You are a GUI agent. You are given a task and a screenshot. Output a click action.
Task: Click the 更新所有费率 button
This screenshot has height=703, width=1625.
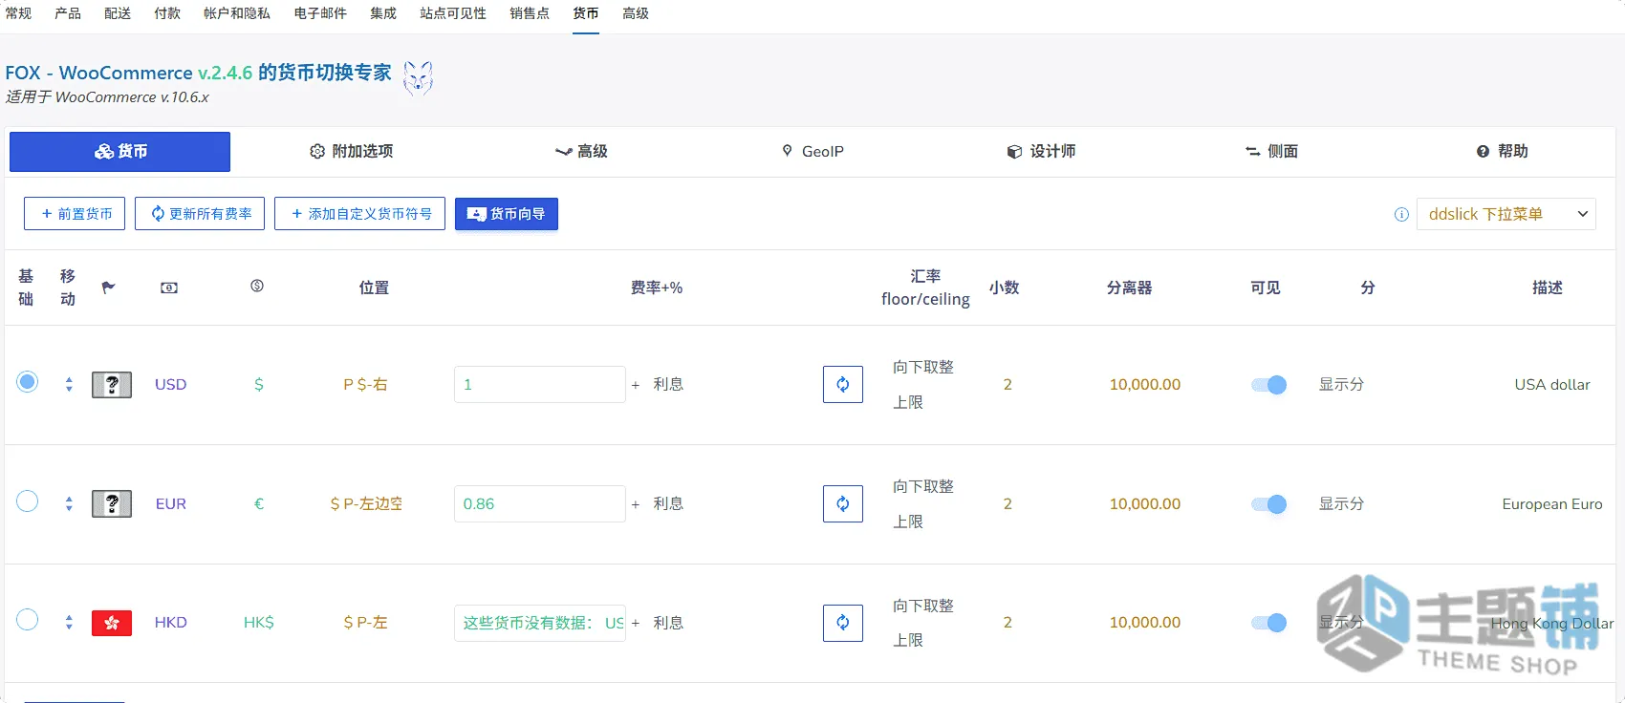tap(200, 214)
